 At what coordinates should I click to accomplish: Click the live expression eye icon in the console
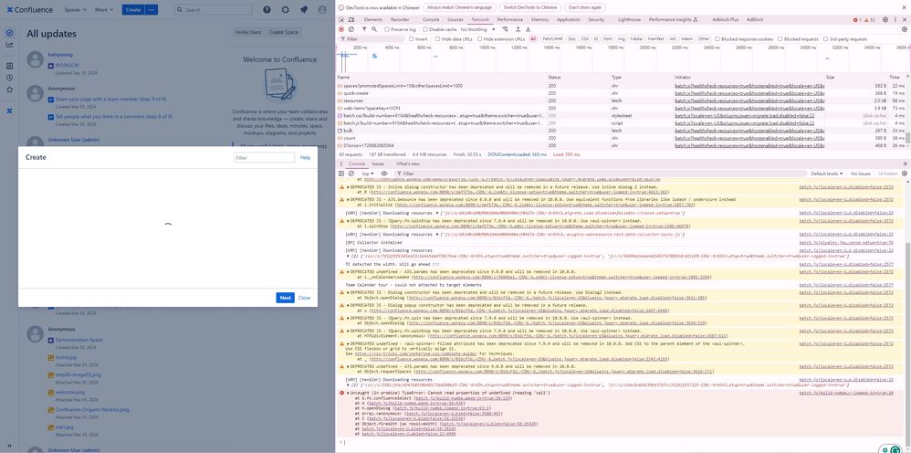[x=384, y=174]
